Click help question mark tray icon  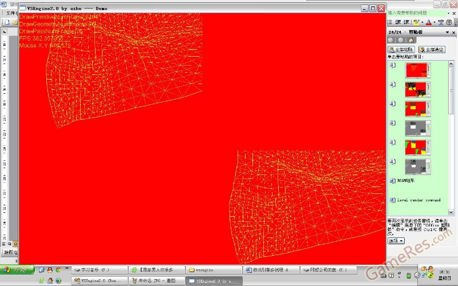[x=392, y=275]
